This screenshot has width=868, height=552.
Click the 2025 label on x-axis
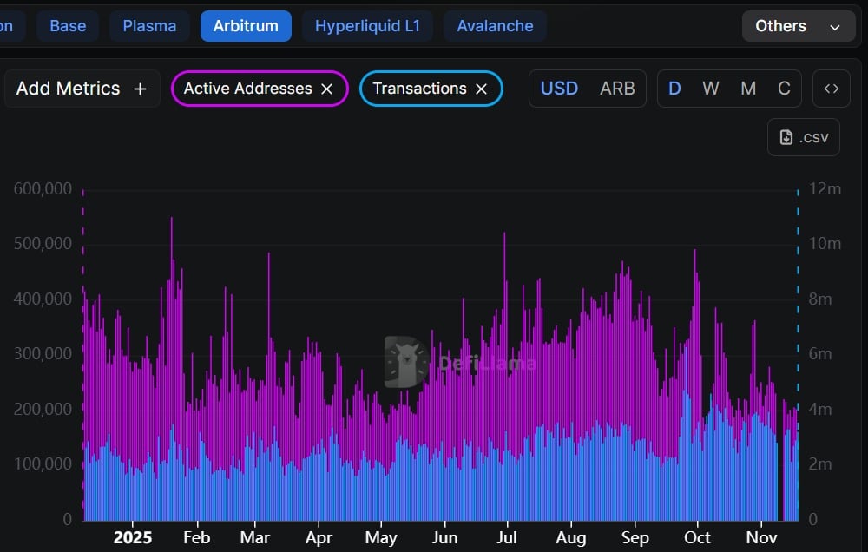point(132,537)
